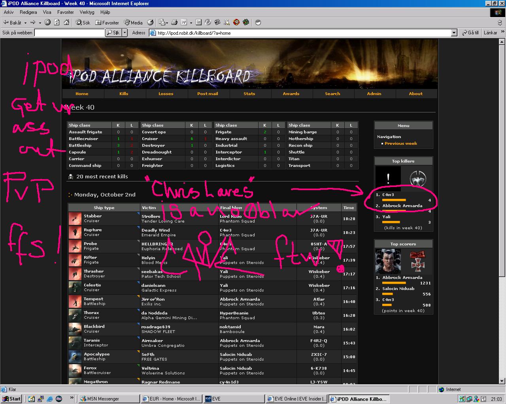Open the Favoriter menu in menu bar
The width and height of the screenshot is (506, 404).
65,12
